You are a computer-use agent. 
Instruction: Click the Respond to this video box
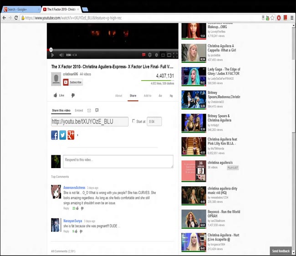tap(118, 161)
